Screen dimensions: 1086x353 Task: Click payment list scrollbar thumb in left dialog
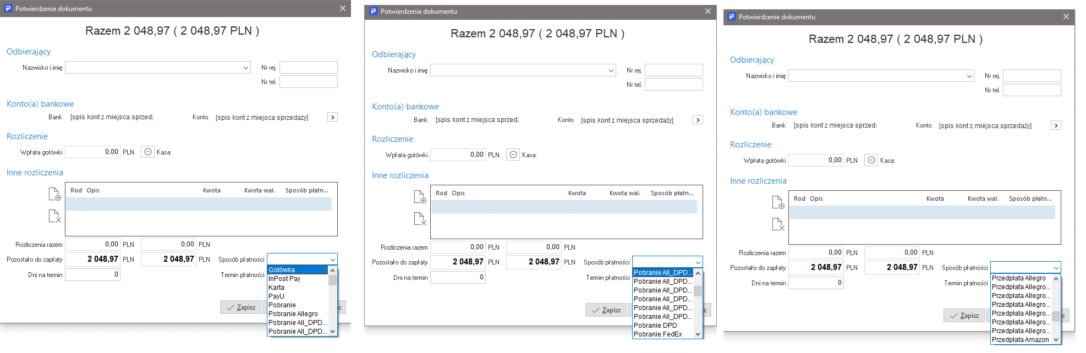tap(332, 280)
